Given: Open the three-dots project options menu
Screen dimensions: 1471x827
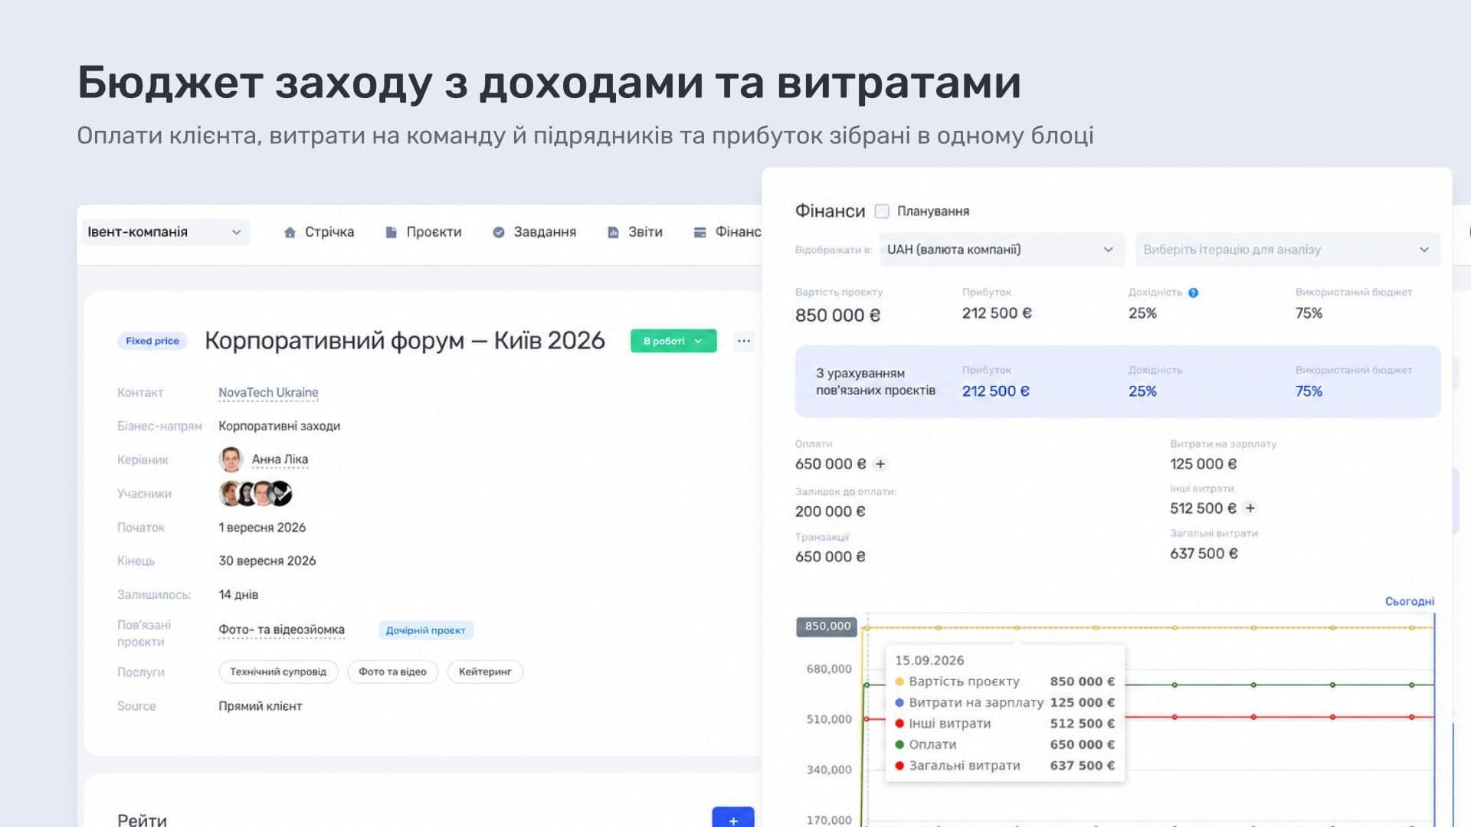Looking at the screenshot, I should tap(744, 341).
